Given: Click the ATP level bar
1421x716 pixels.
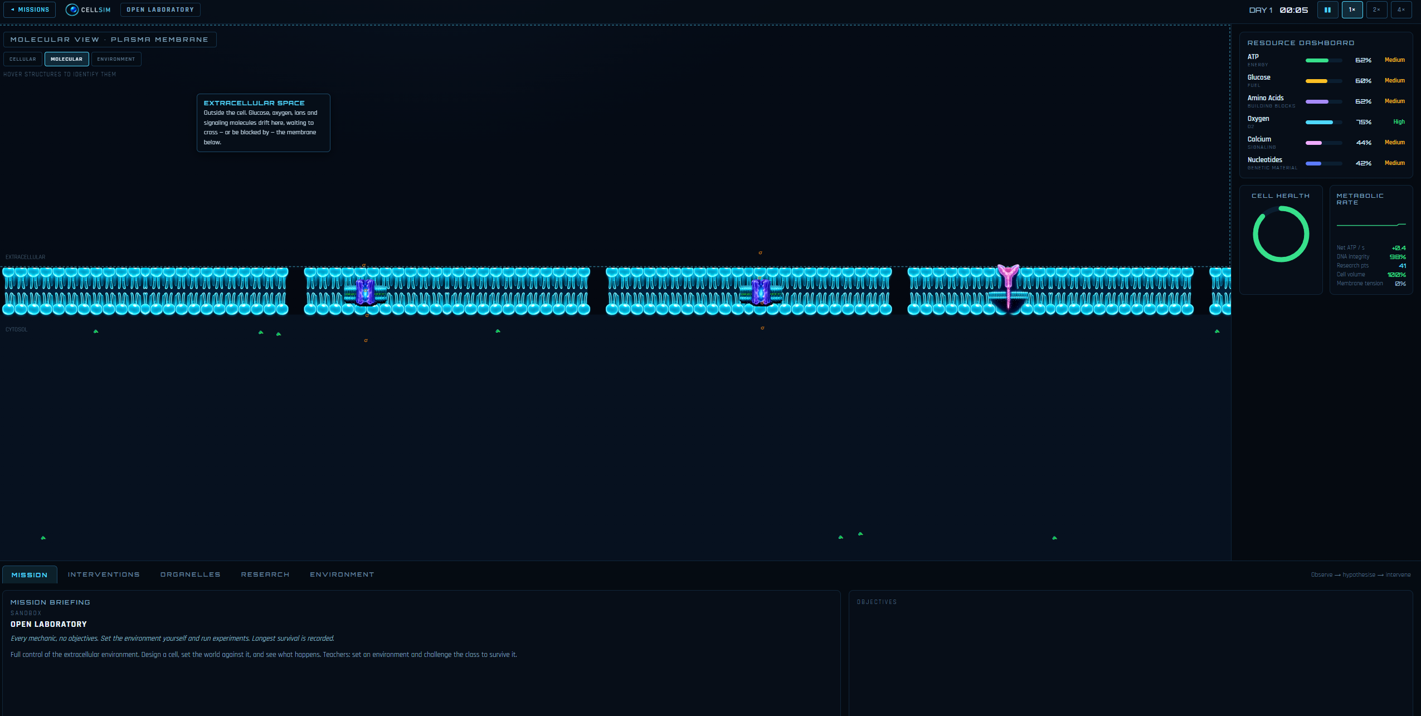Looking at the screenshot, I should coord(1324,60).
